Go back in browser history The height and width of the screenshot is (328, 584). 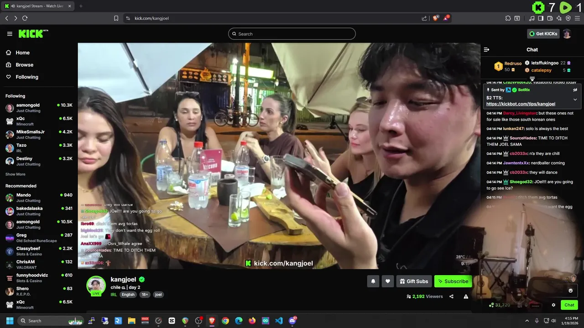pos(6,18)
